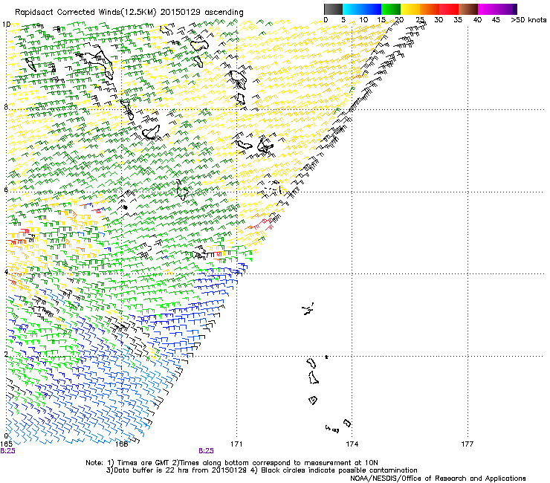Click the longitude label '165' at bottom
This screenshot has width=550, height=483.
point(6,444)
